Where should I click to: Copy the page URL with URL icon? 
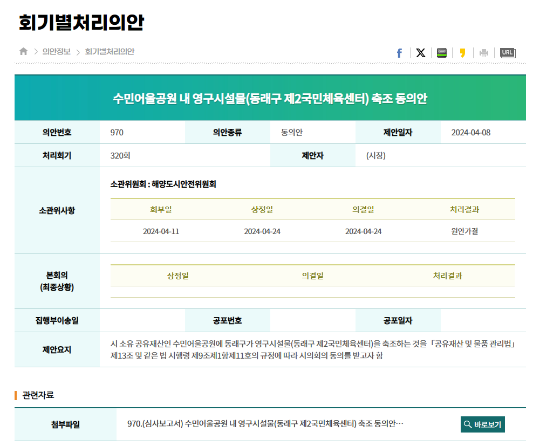click(x=508, y=53)
